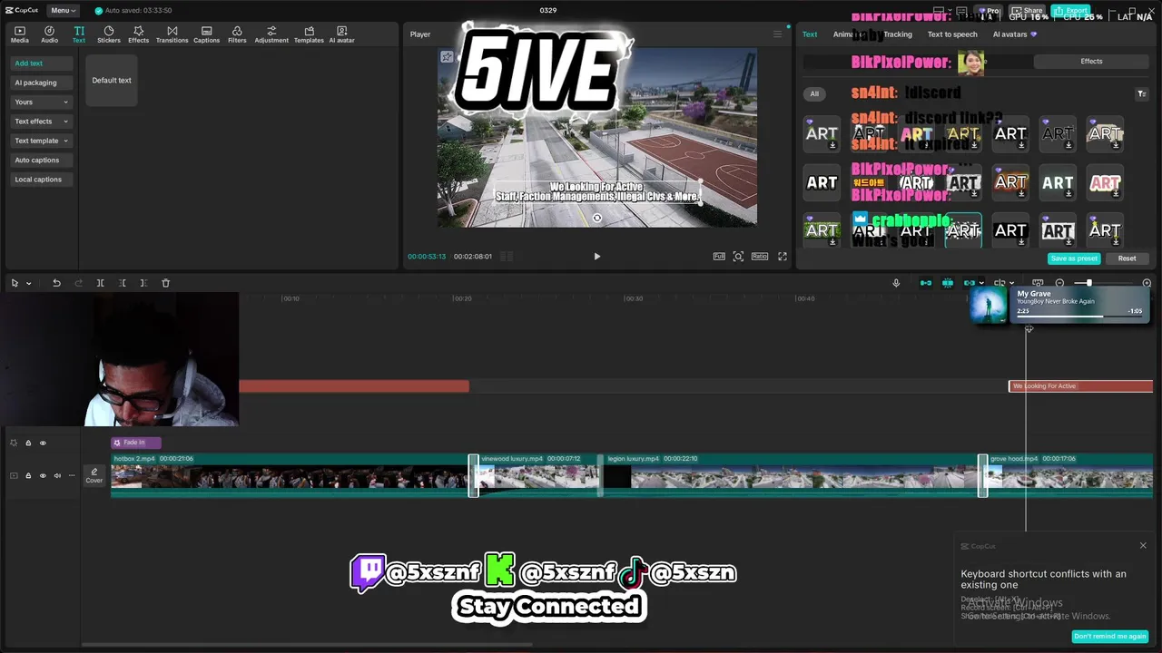Open the Media tab in the top toolbar
This screenshot has height=653, width=1162.
click(x=19, y=34)
